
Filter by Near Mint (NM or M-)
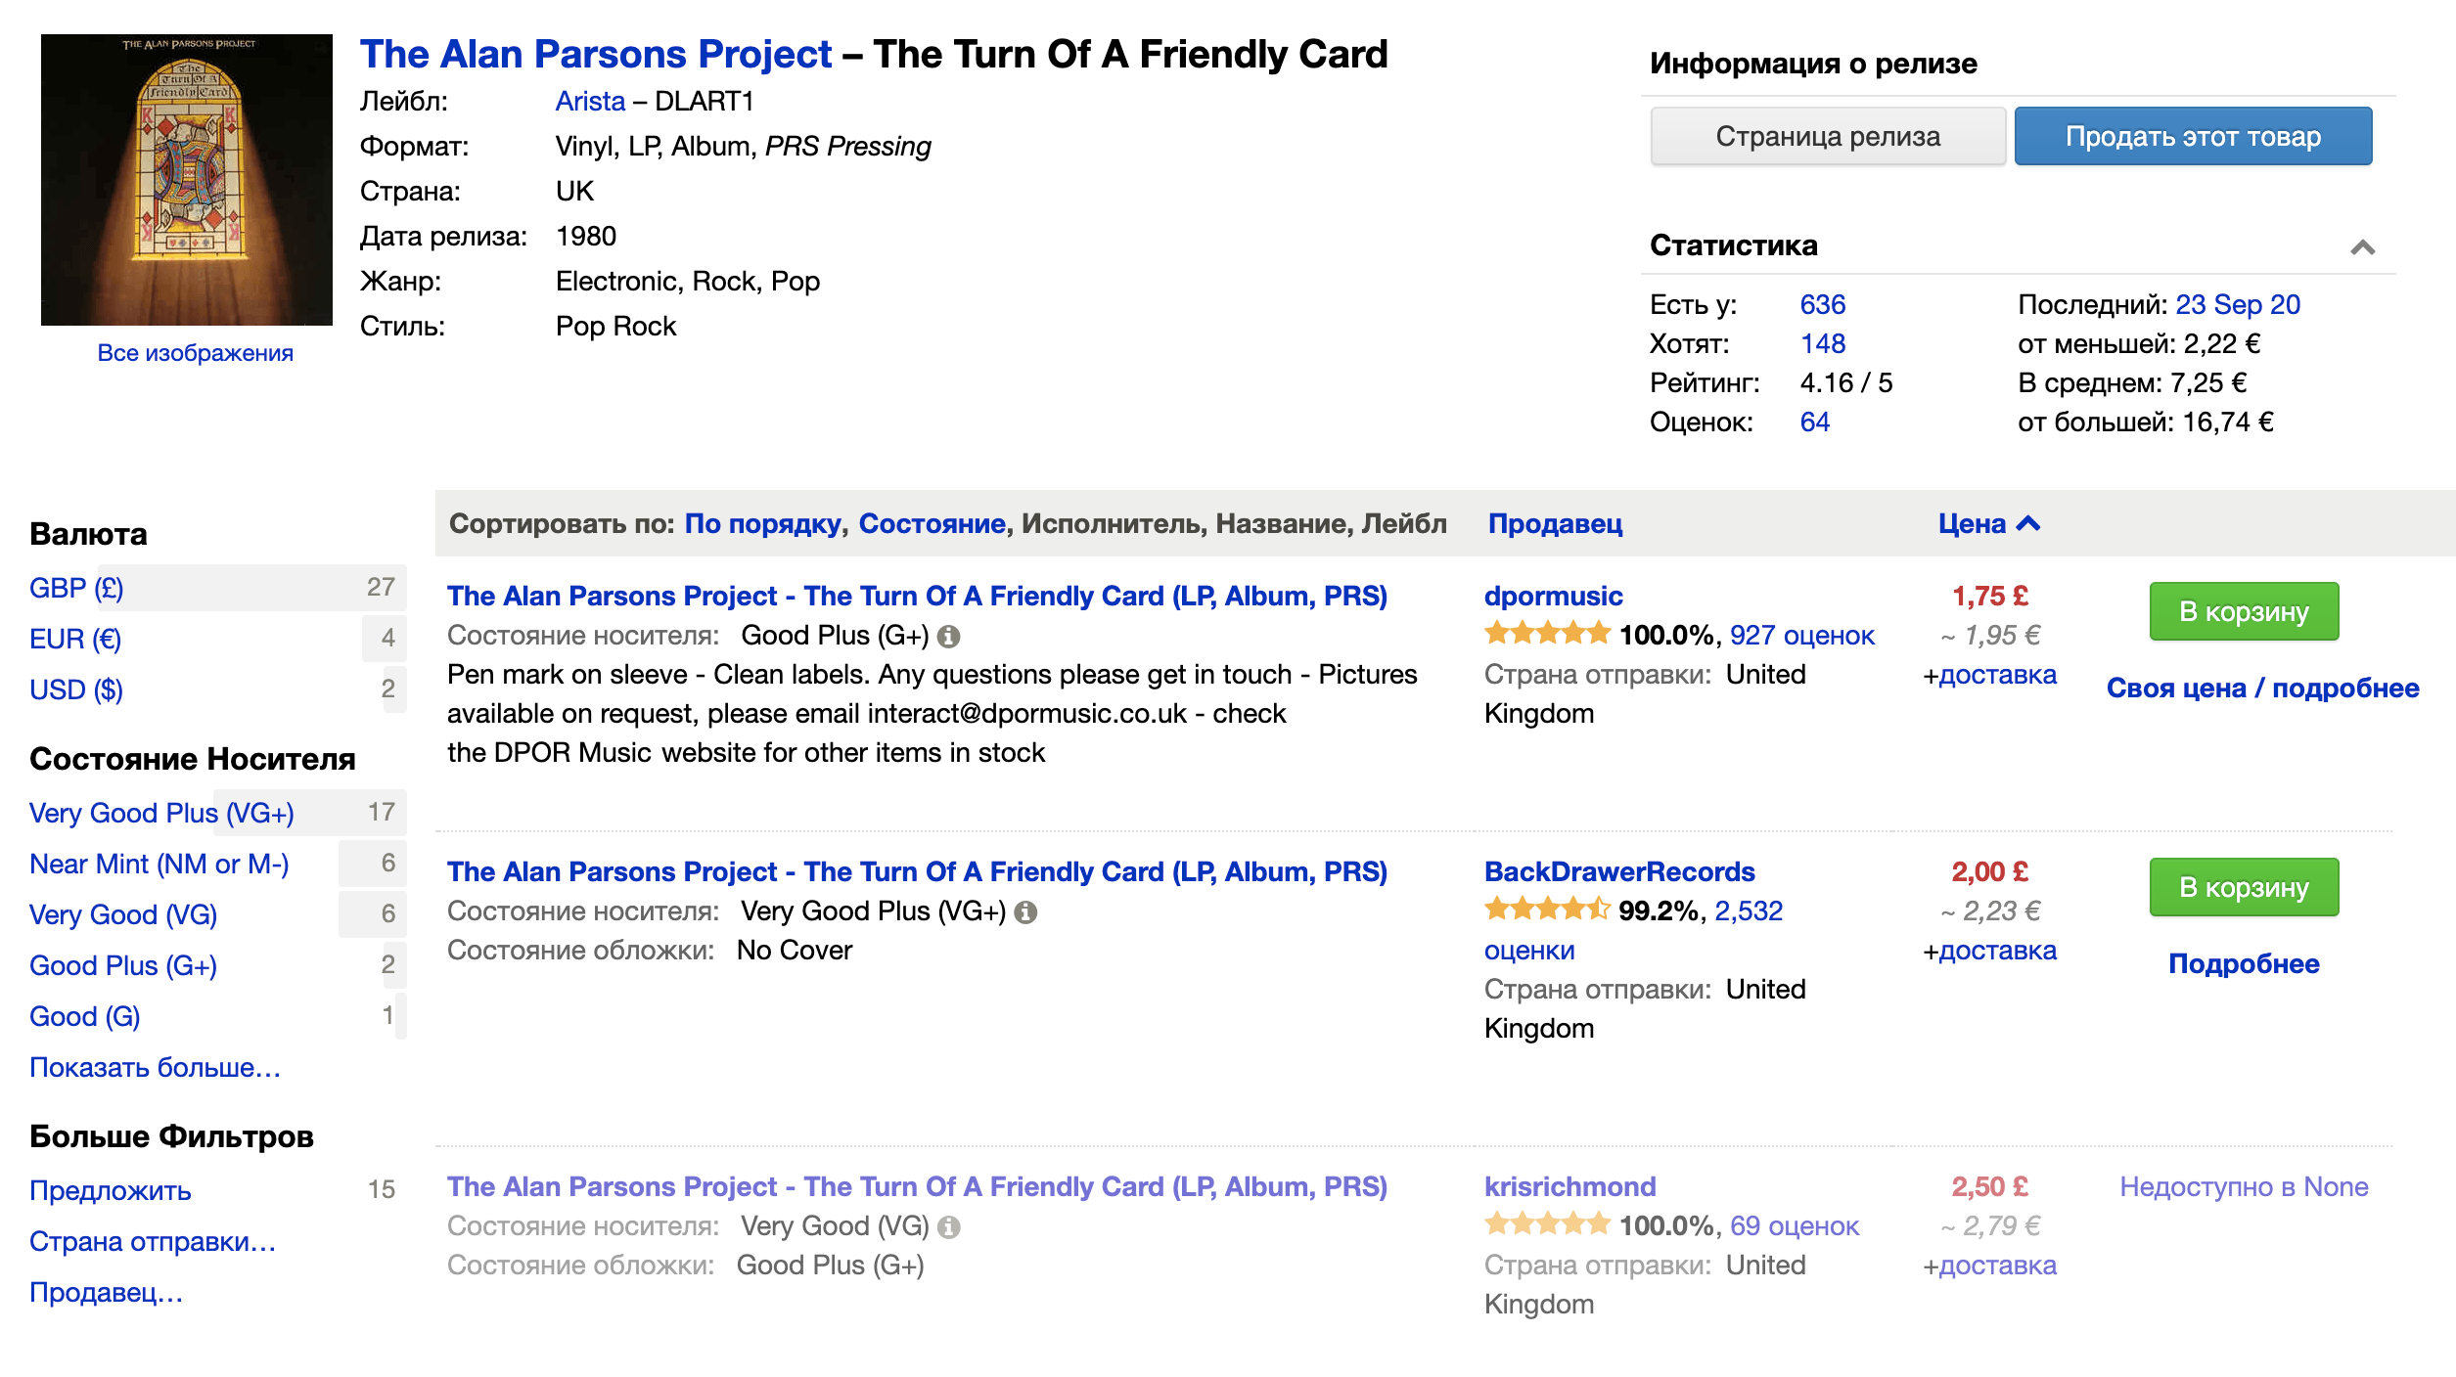pyautogui.click(x=159, y=864)
